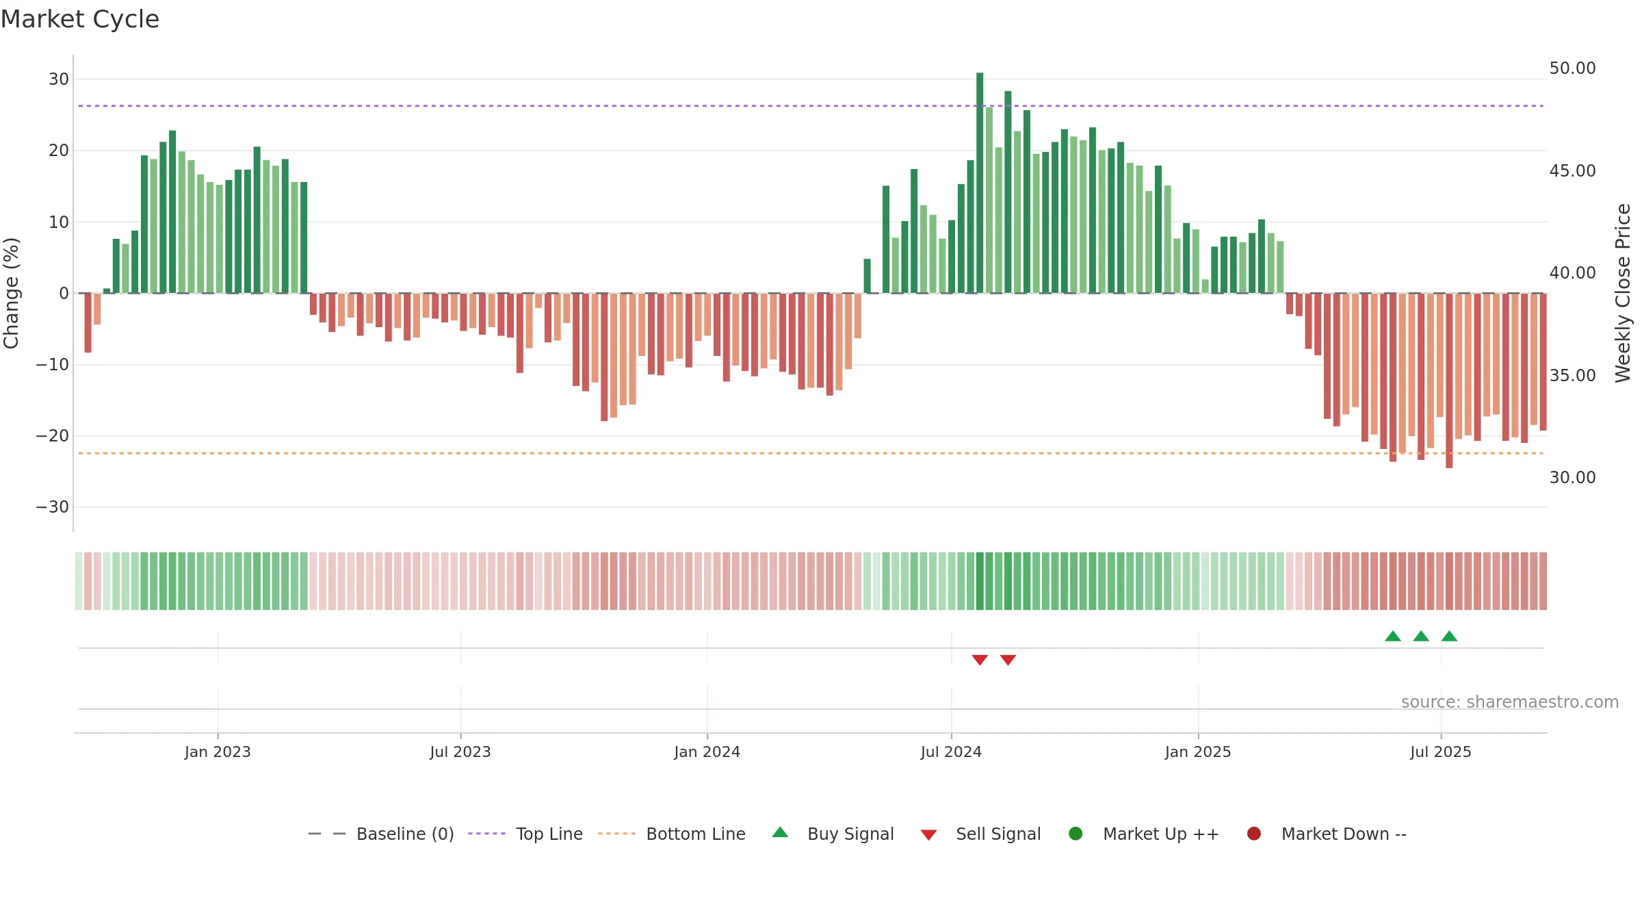Click the Jul 2023 axis label
The image size is (1642, 924).
tap(460, 752)
